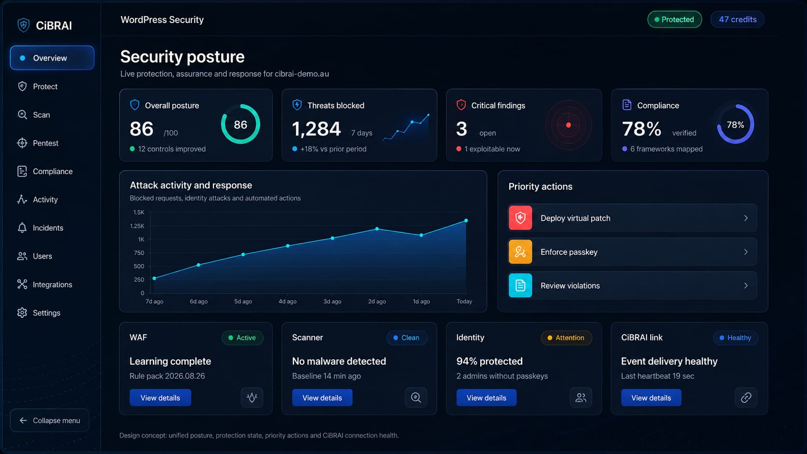Click '2 admins without passkeys' text
Image resolution: width=807 pixels, height=454 pixels.
click(x=502, y=376)
